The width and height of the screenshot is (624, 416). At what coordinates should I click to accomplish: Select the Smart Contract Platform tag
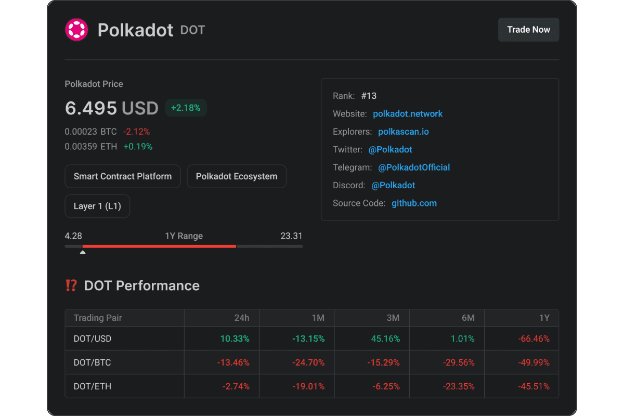[x=123, y=176]
